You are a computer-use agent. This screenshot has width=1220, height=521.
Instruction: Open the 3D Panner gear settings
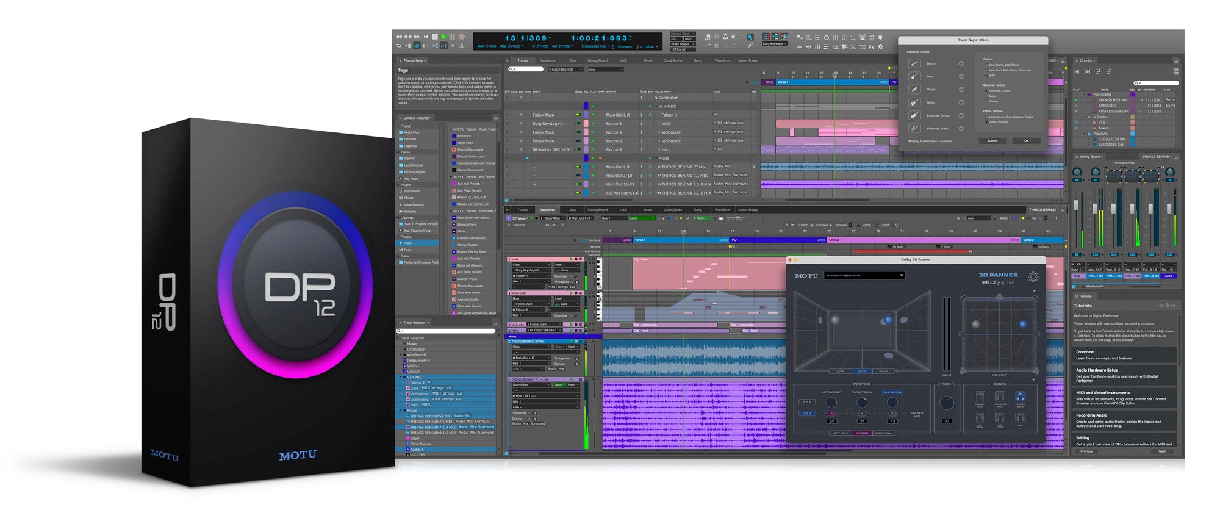point(1033,277)
